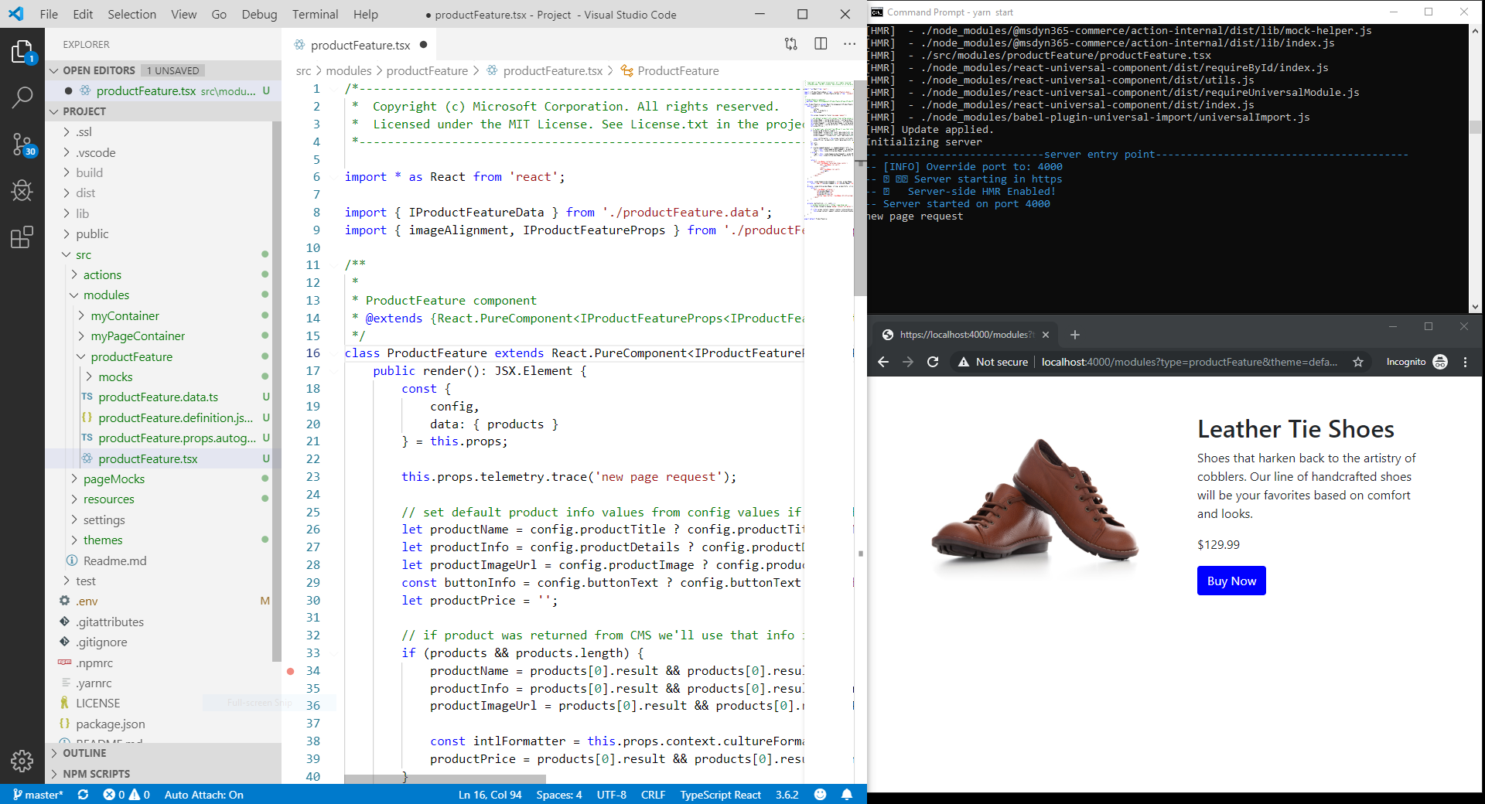The width and height of the screenshot is (1485, 804).
Task: Open the Debug menu
Action: pyautogui.click(x=259, y=14)
